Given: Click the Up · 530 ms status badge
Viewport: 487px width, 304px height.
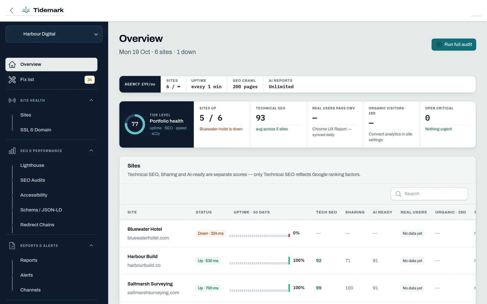Looking at the screenshot, I should pos(208,261).
